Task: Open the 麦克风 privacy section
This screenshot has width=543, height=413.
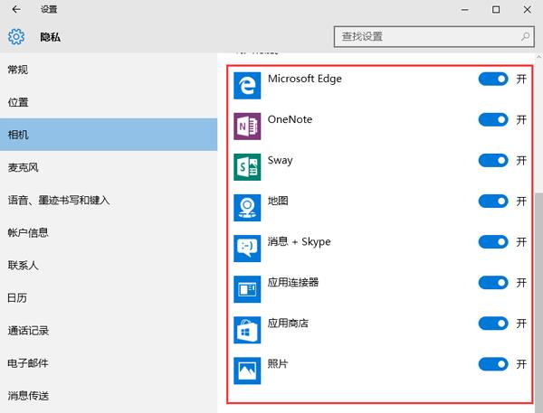Action: click(24, 167)
